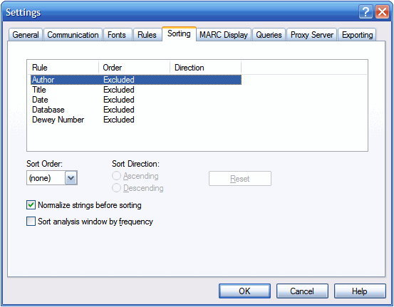
Task: Click the Reset button
Action: point(240,179)
